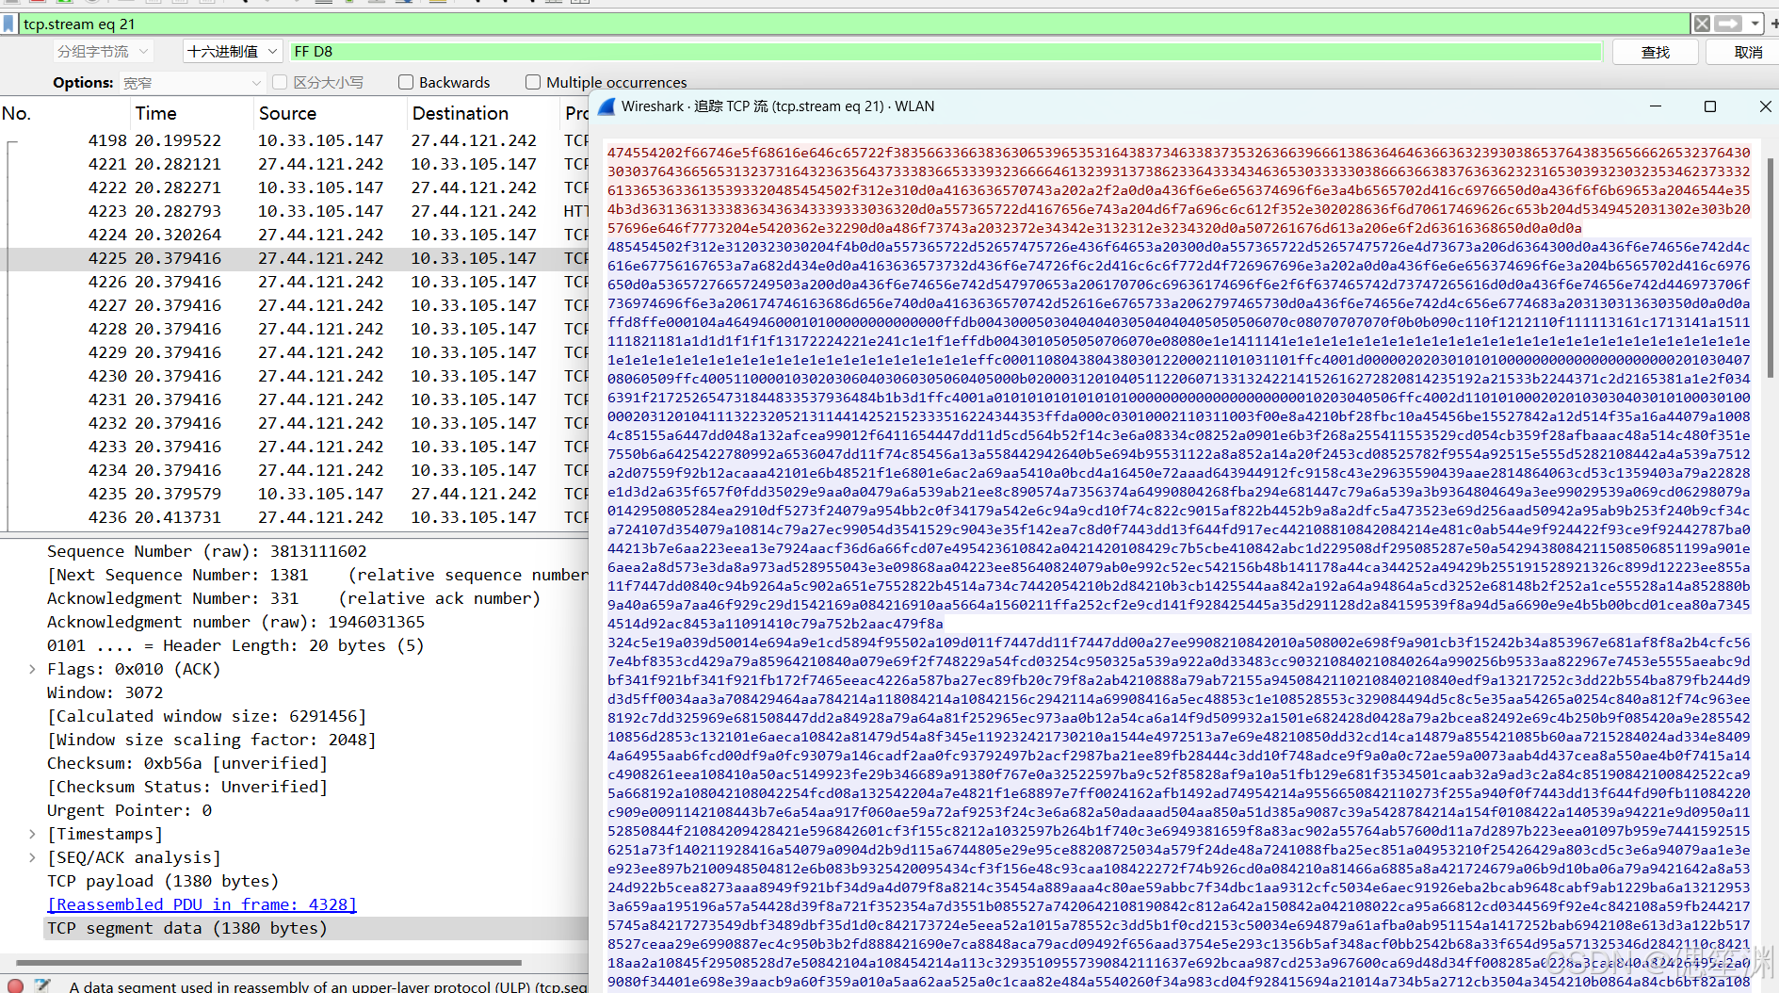Expand the Flags: 0x010 (ACK) tree item
1779x993 pixels.
31,669
